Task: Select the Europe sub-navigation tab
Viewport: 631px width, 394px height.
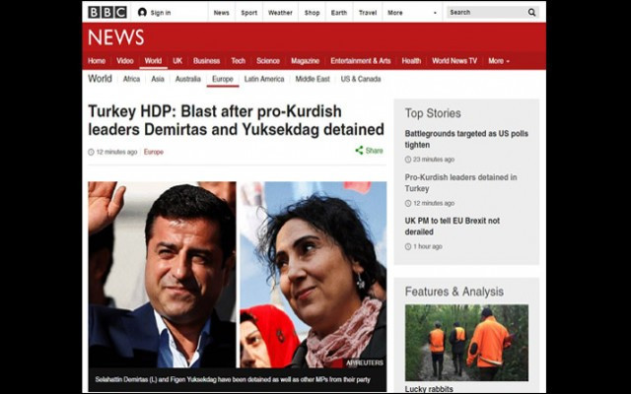Action: 222,79
